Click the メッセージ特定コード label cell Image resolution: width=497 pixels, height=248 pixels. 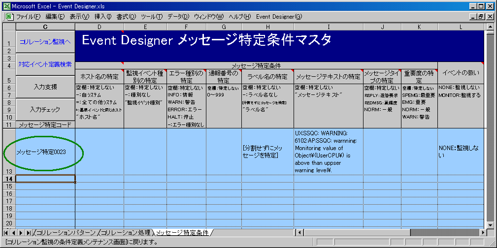click(x=45, y=125)
